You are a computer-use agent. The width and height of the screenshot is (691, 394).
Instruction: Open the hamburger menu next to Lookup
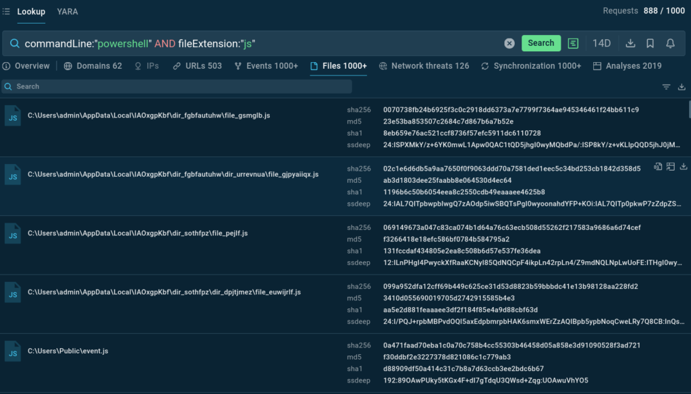point(7,11)
